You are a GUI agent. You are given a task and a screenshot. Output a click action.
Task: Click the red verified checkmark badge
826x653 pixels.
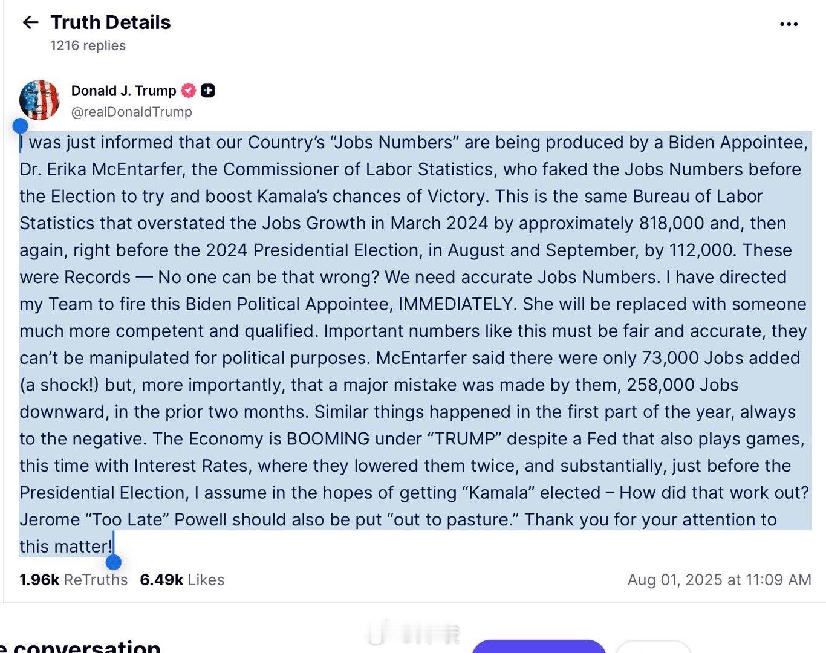coord(189,91)
